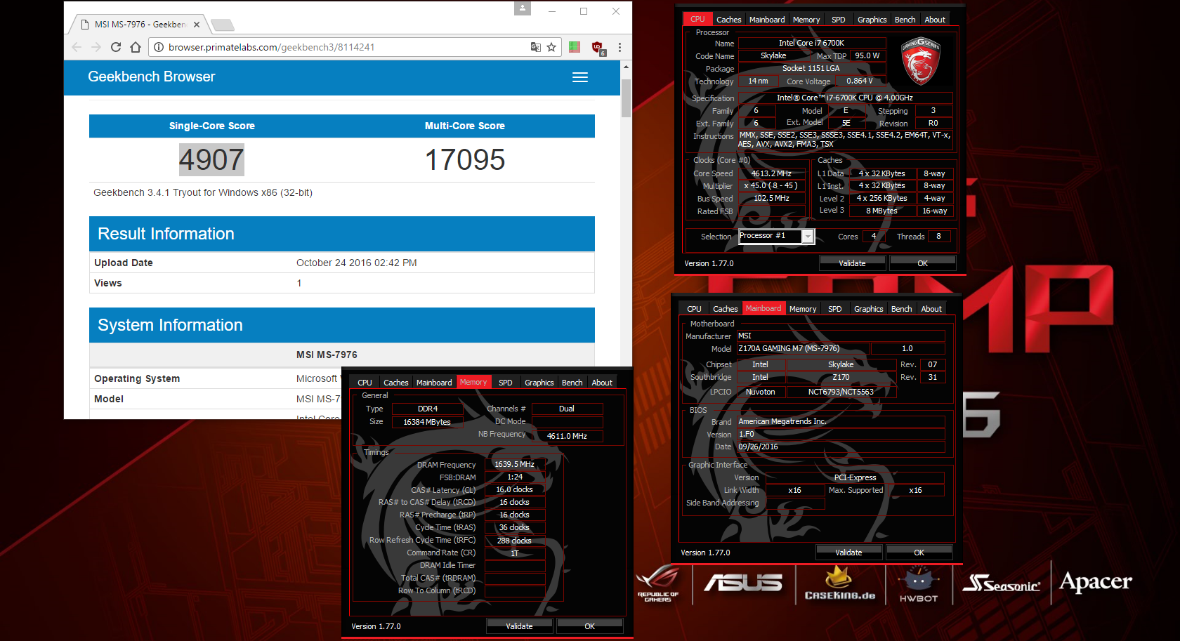Open SPD tab in Memory window
The width and height of the screenshot is (1180, 641).
pos(506,383)
